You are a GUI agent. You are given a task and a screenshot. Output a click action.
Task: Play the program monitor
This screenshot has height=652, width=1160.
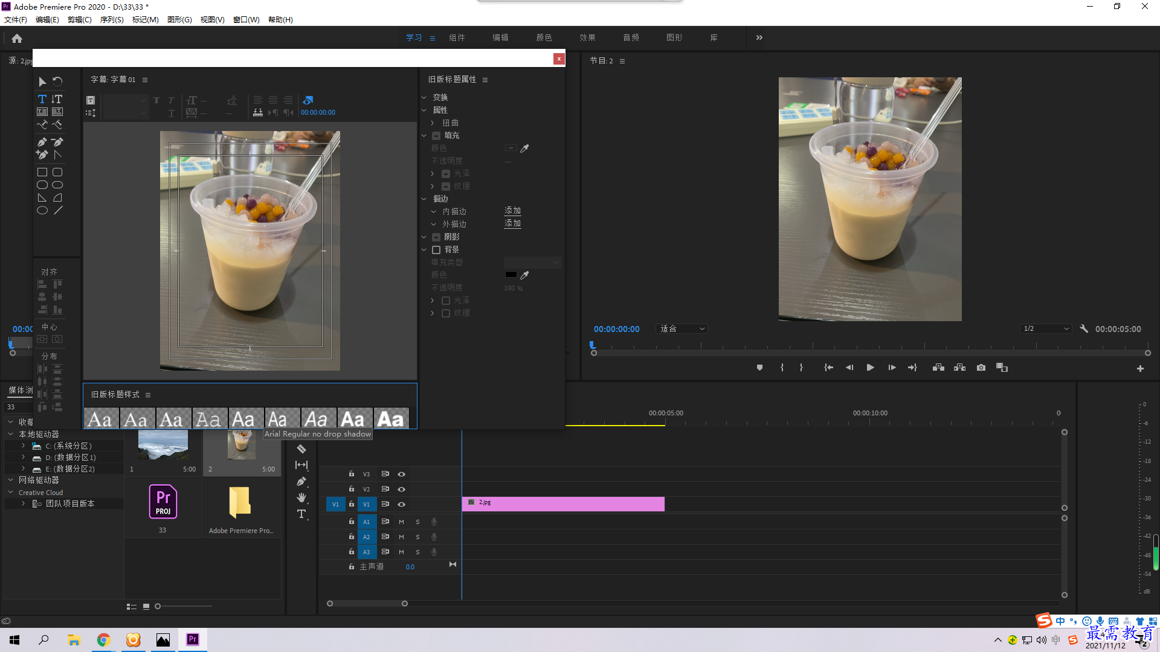tap(871, 368)
